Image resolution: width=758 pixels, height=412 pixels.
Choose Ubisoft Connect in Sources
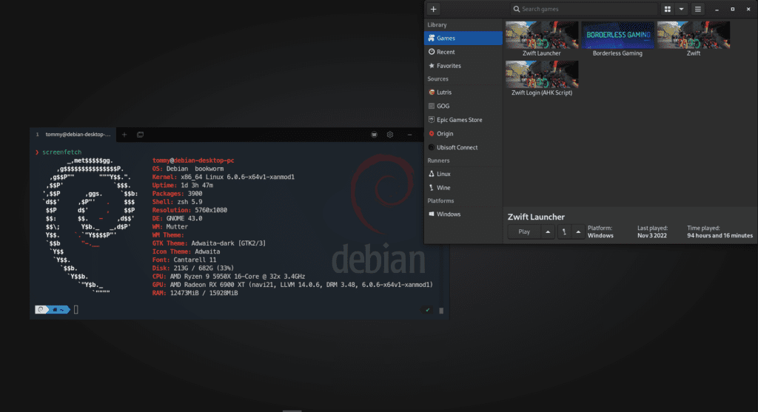tap(457, 147)
